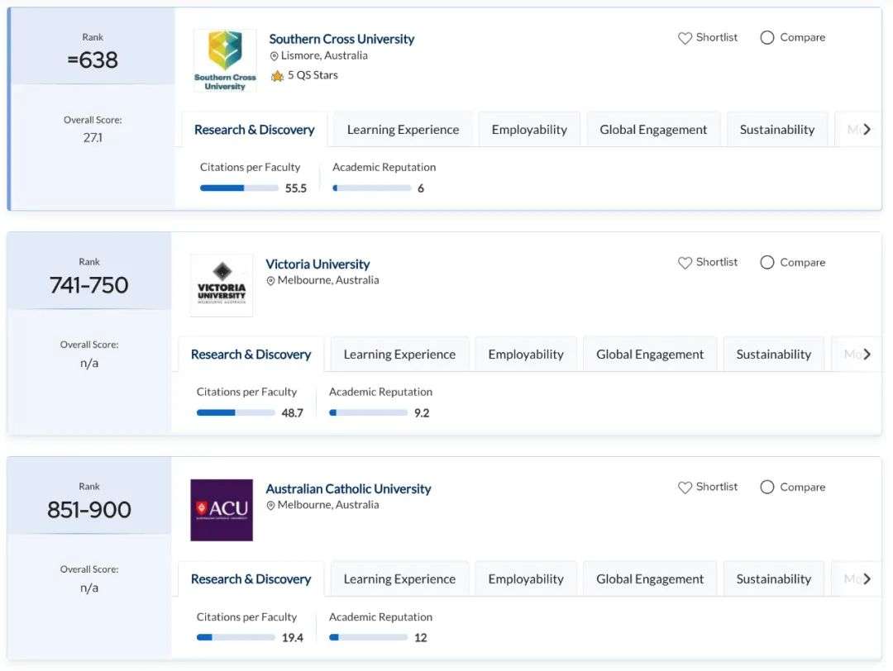Expand more tabs arrow for Australian Catholic University

pyautogui.click(x=867, y=578)
